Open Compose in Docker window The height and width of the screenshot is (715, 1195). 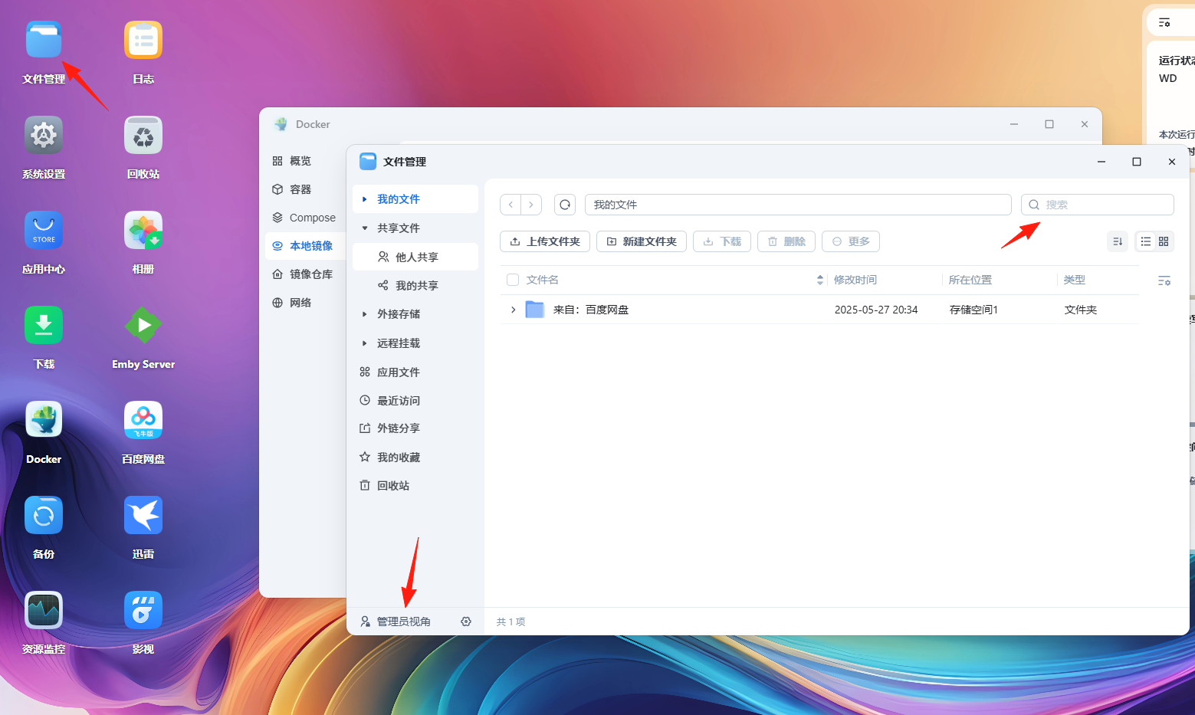click(304, 218)
